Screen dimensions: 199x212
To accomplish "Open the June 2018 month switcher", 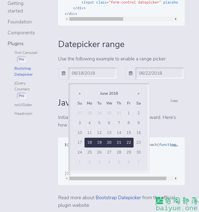I will pyautogui.click(x=109, y=93).
